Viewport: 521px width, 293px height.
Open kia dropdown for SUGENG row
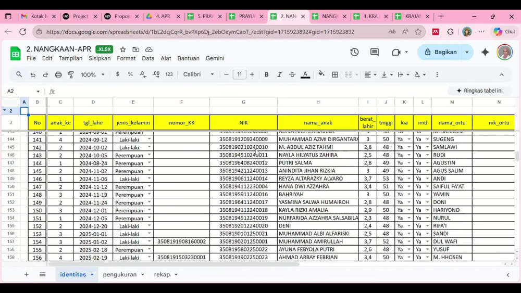coord(409,139)
